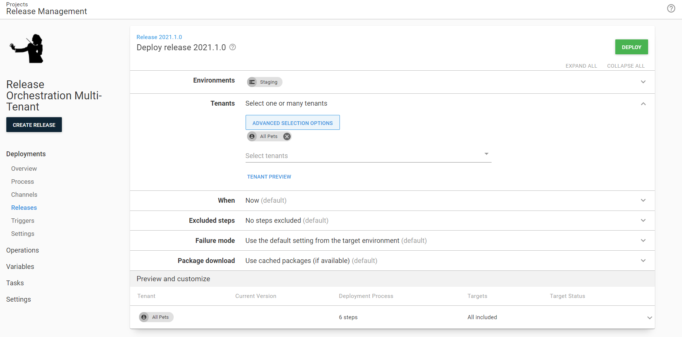Image resolution: width=682 pixels, height=337 pixels.
Task: Remove the All Pets tenant via its X icon
Action: point(287,136)
